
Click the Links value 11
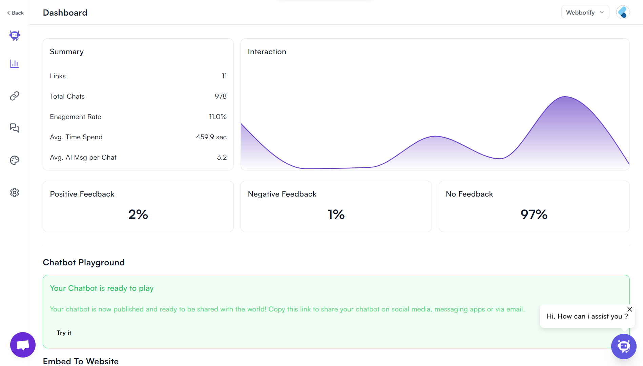pyautogui.click(x=224, y=76)
